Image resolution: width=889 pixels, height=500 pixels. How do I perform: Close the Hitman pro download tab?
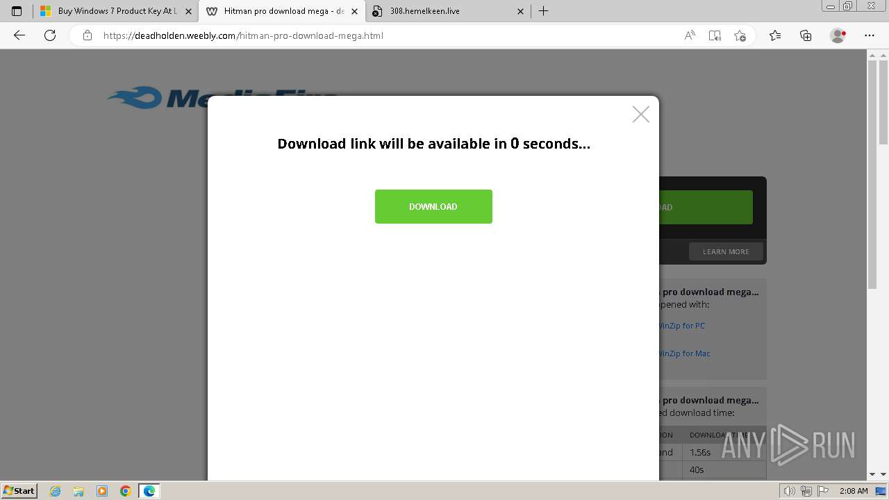(354, 11)
